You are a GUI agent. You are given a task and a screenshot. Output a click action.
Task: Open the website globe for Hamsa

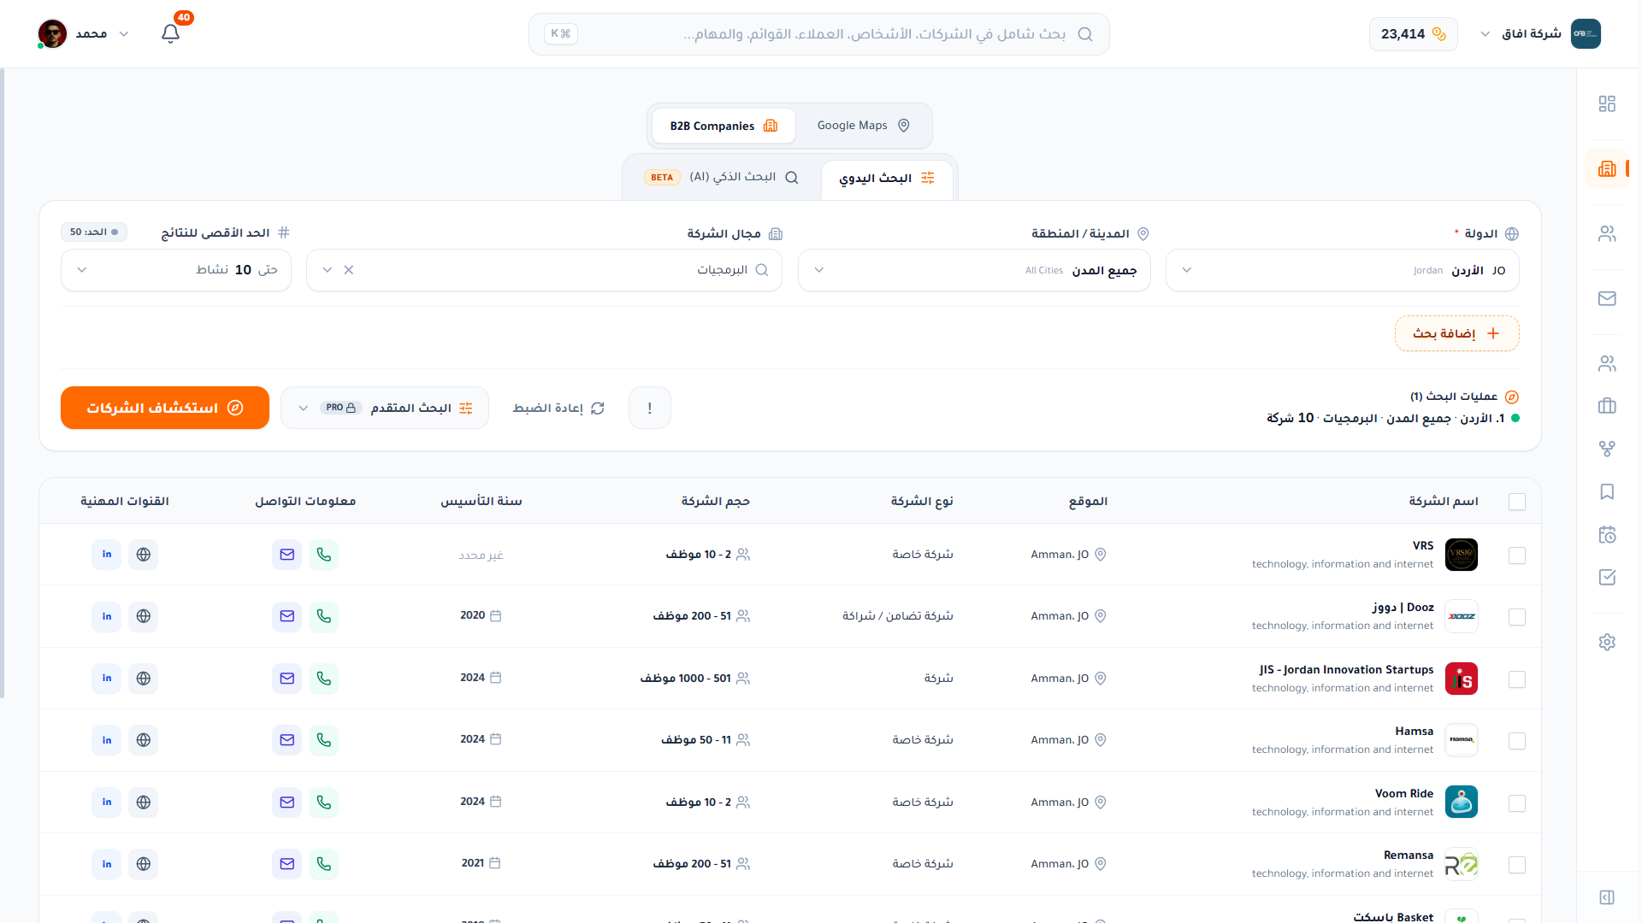144,740
